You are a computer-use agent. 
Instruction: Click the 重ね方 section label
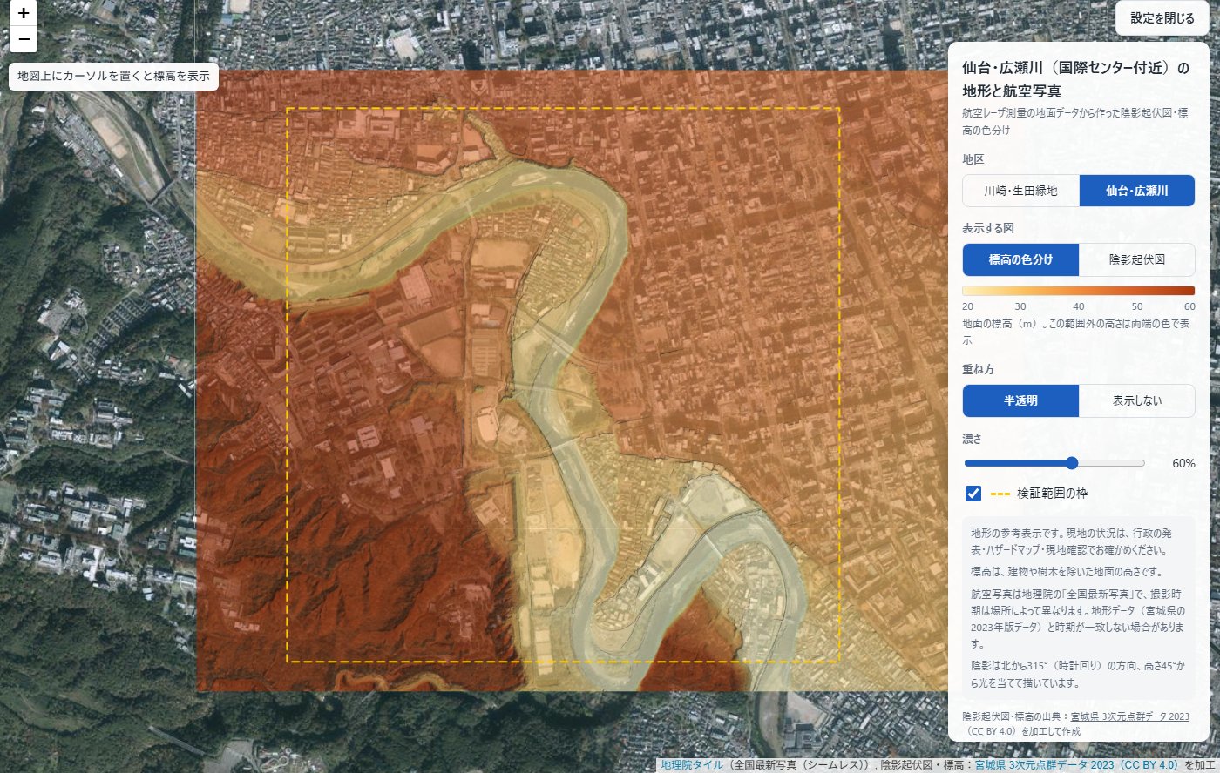tap(979, 369)
